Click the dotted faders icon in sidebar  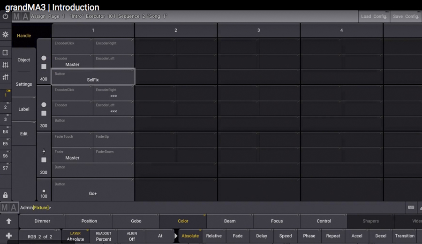point(5,77)
